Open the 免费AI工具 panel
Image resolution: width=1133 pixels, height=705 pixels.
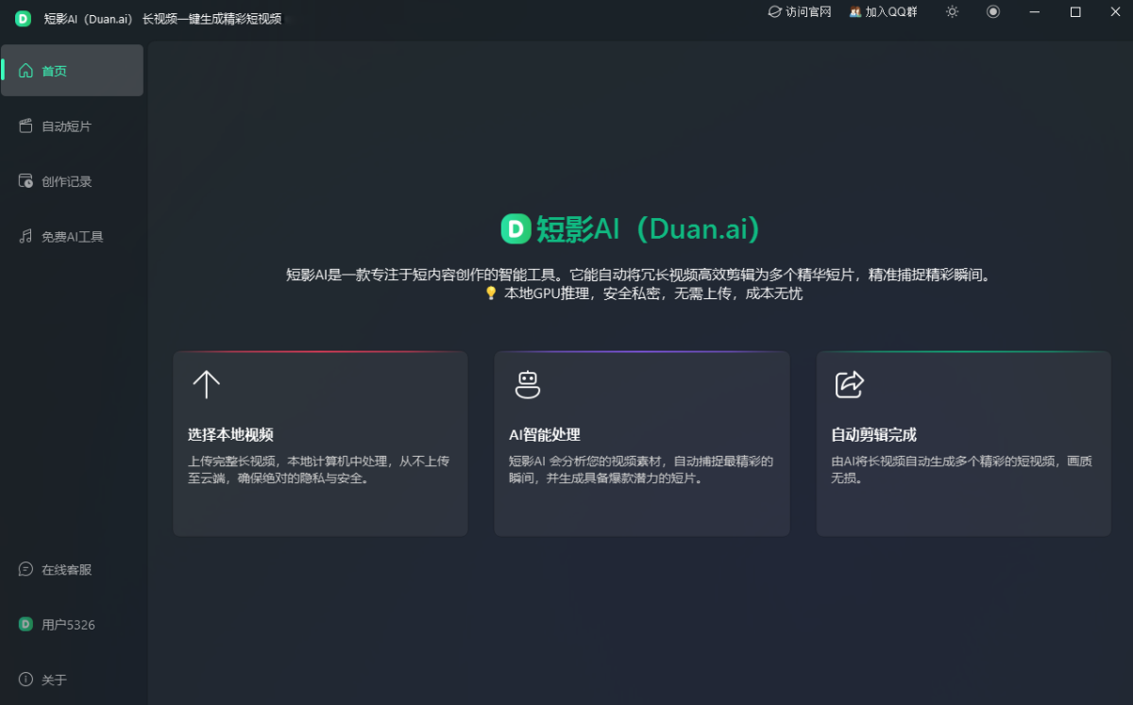pos(68,236)
